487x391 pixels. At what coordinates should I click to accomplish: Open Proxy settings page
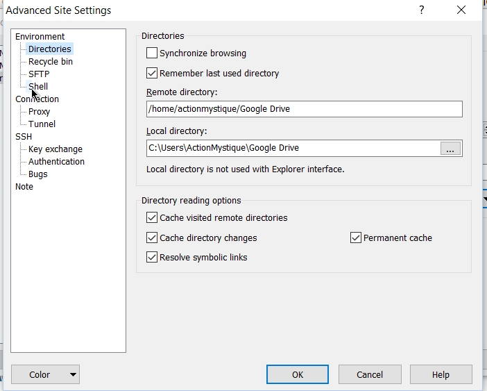pos(39,111)
